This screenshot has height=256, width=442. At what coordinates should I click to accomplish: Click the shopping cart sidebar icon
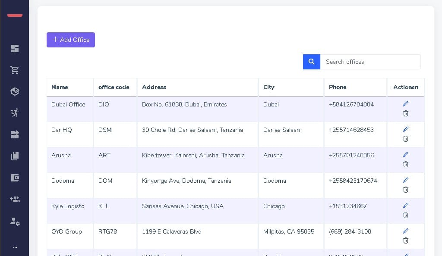coord(15,70)
